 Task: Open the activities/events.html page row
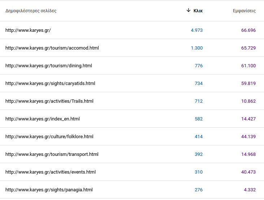point(132,172)
